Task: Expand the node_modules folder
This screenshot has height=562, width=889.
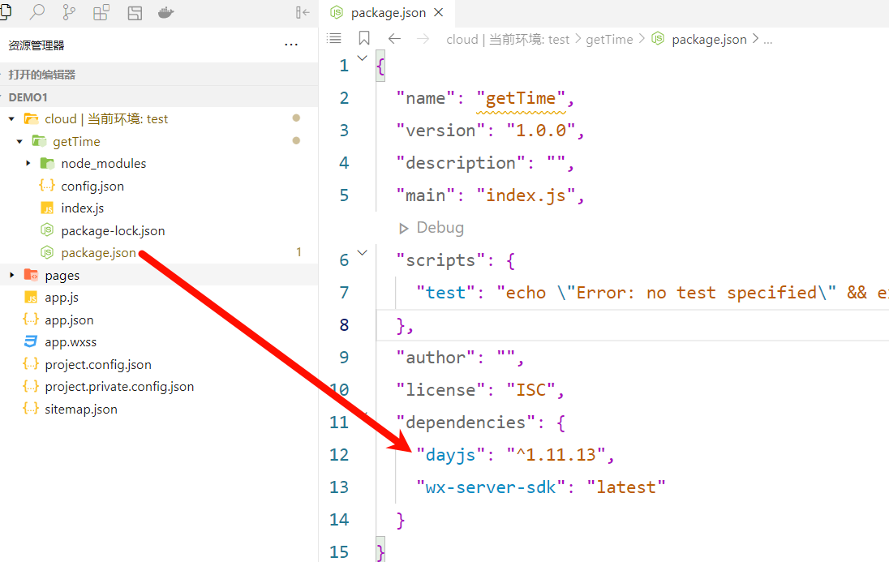Action: [28, 163]
